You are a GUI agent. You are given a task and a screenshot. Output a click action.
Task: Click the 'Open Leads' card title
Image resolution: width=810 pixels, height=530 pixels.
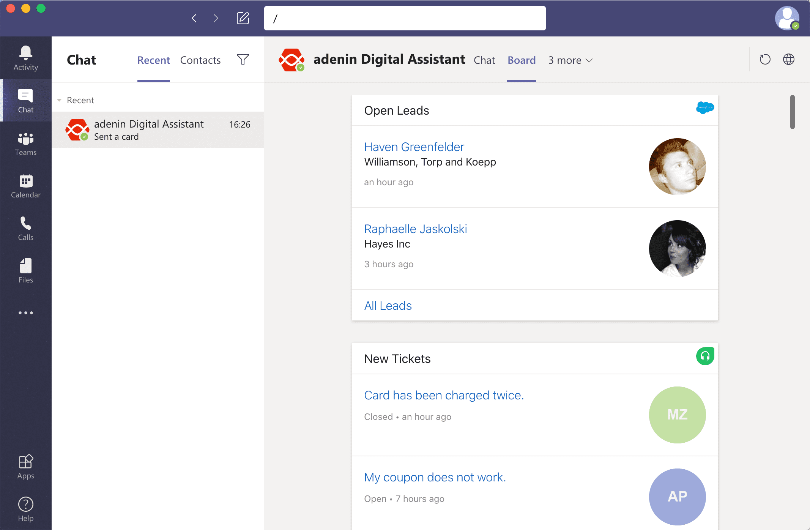(x=396, y=110)
